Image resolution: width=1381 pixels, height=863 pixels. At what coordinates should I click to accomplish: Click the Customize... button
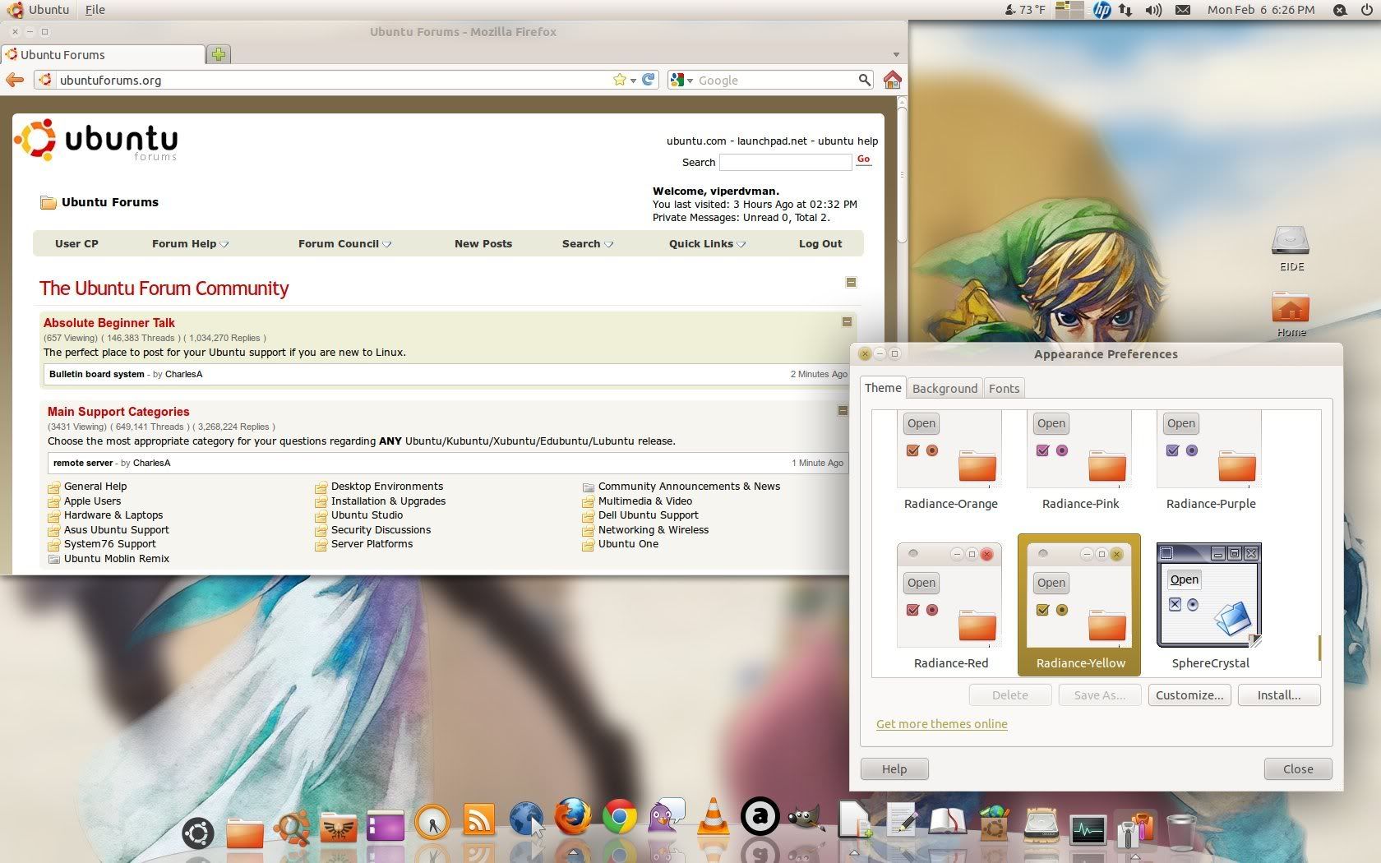tap(1189, 695)
